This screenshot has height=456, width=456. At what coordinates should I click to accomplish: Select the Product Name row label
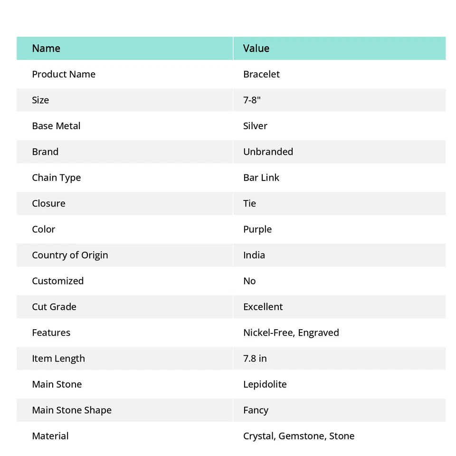pos(64,74)
